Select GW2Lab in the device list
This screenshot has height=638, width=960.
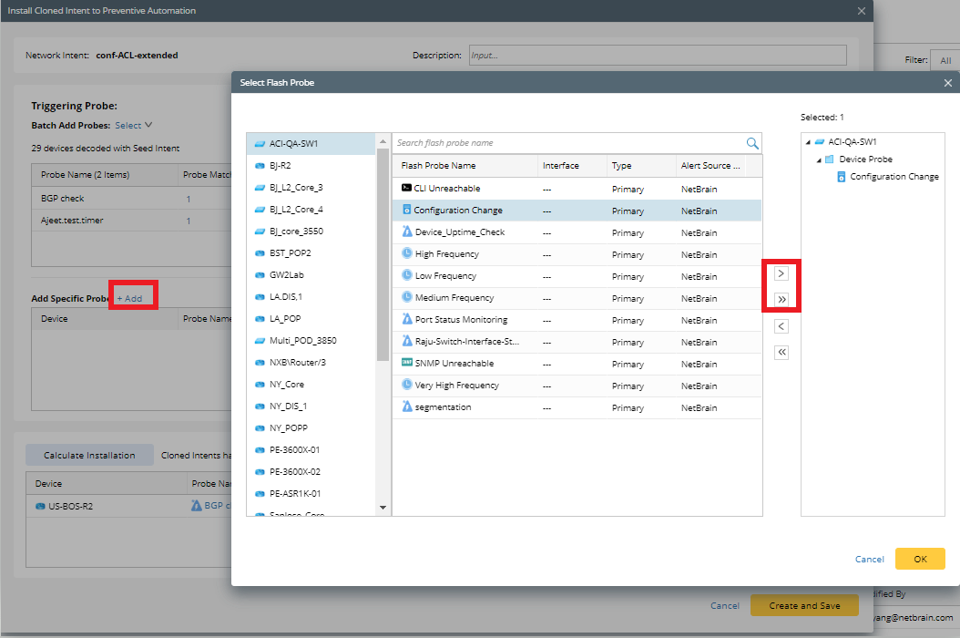tap(311, 274)
